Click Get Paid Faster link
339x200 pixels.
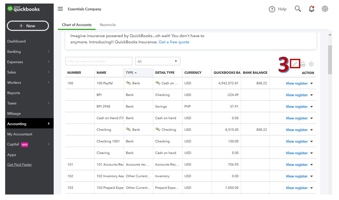click(20, 164)
